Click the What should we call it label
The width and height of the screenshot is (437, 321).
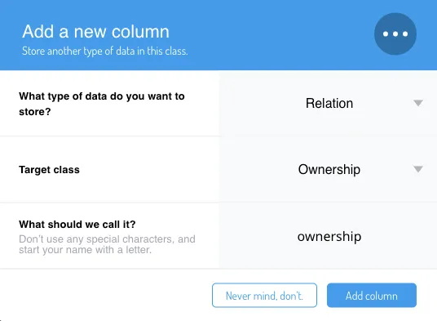pos(77,224)
